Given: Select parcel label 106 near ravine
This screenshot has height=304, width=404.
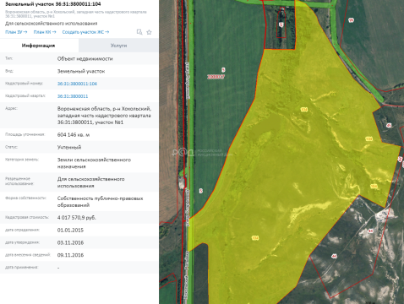Looking at the screenshot, I should (x=374, y=187).
